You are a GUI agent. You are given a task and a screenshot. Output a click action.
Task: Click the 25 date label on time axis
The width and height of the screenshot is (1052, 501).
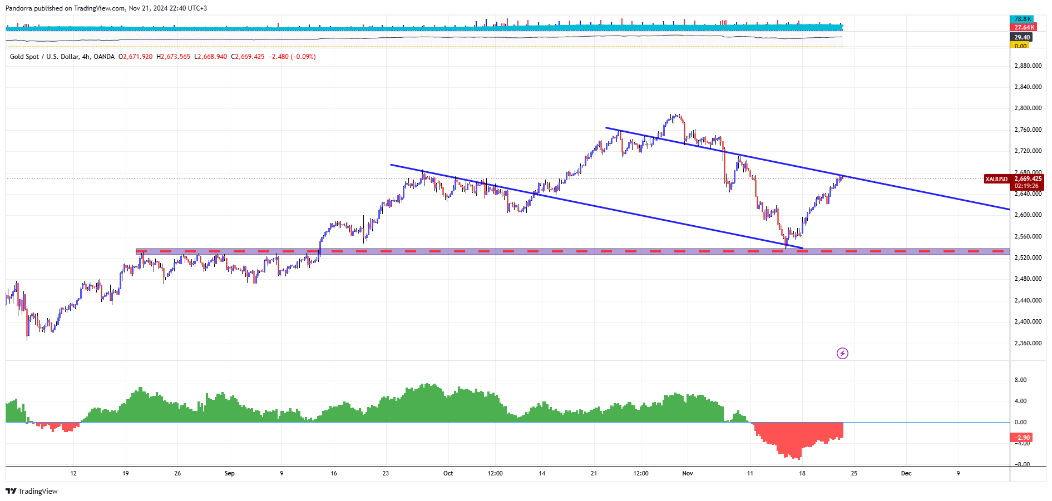coord(854,473)
